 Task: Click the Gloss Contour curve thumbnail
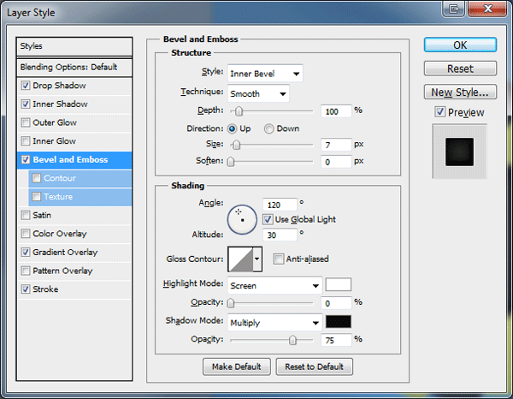pyautogui.click(x=241, y=259)
